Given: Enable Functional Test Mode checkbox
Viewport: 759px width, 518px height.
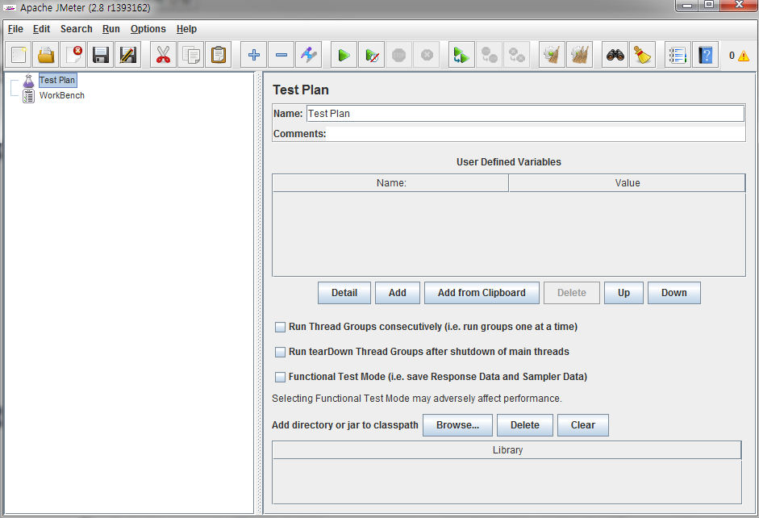Looking at the screenshot, I should [x=280, y=377].
